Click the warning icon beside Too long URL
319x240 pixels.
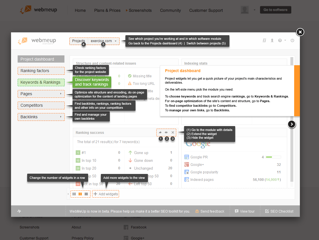point(129,83)
